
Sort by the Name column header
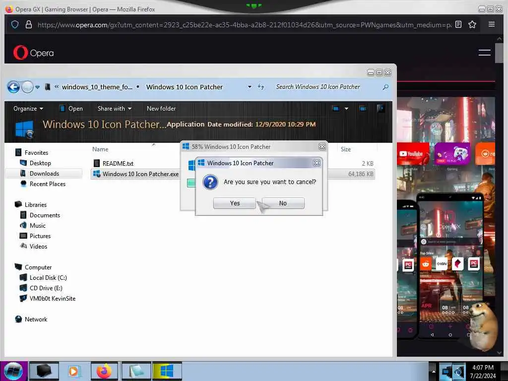coord(100,149)
